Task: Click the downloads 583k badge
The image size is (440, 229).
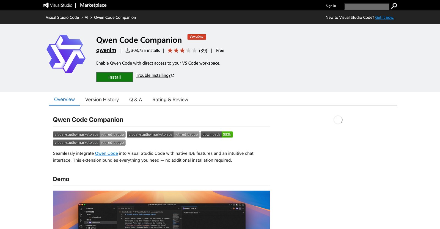Action: 217,134
